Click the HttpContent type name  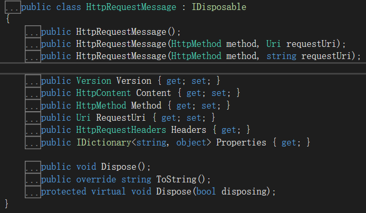103,93
